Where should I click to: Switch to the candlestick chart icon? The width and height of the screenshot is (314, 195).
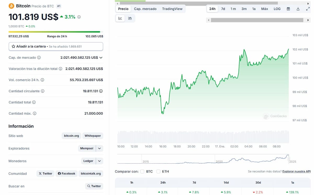tap(130, 18)
